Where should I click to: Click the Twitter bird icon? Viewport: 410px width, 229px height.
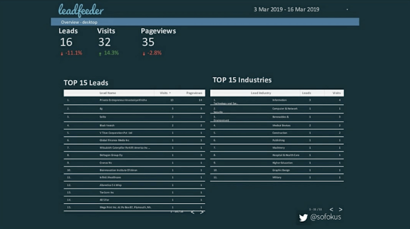click(303, 218)
